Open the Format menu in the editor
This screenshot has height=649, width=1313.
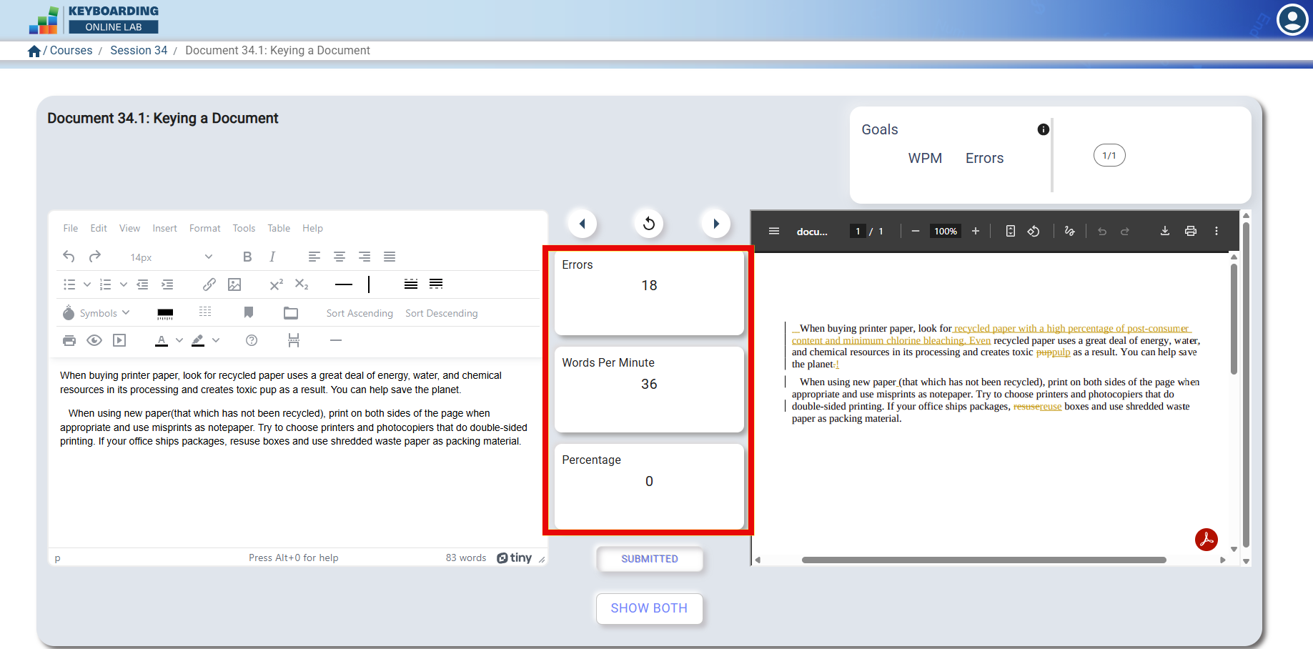[204, 228]
